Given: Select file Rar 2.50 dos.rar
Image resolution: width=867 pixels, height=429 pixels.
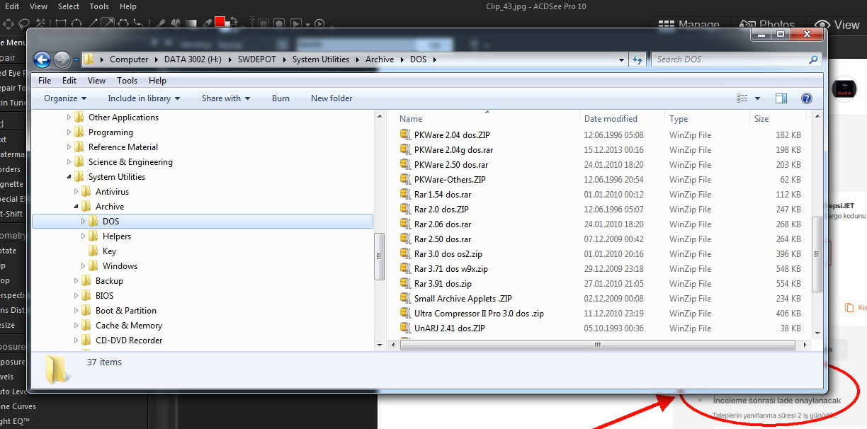Looking at the screenshot, I should 443,239.
